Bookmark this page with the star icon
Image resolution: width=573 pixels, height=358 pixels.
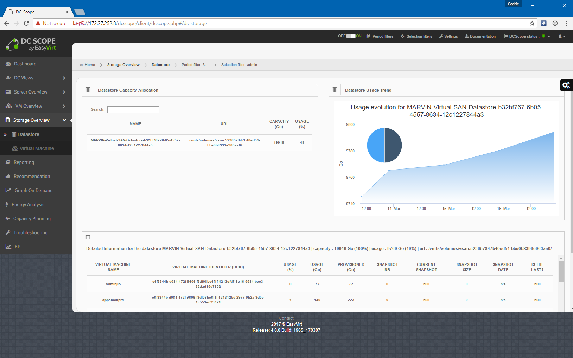532,23
